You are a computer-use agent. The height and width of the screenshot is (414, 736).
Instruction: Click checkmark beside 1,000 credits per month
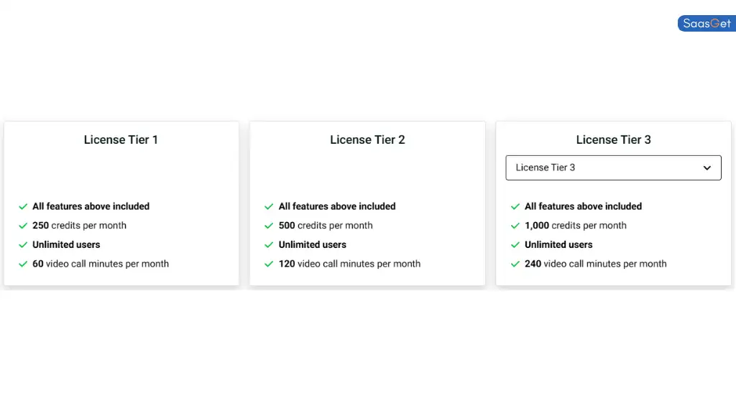tap(515, 226)
